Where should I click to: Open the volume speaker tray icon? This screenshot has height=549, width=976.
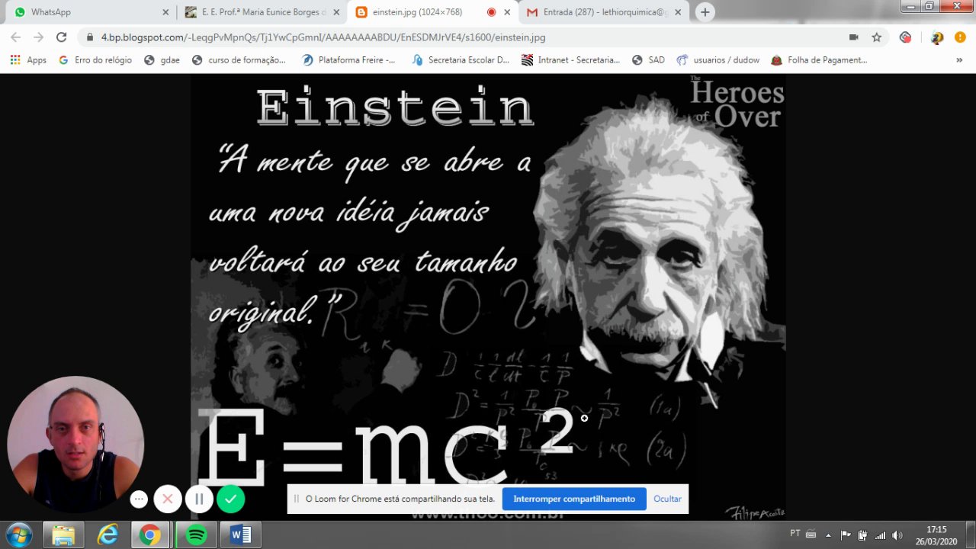point(897,535)
